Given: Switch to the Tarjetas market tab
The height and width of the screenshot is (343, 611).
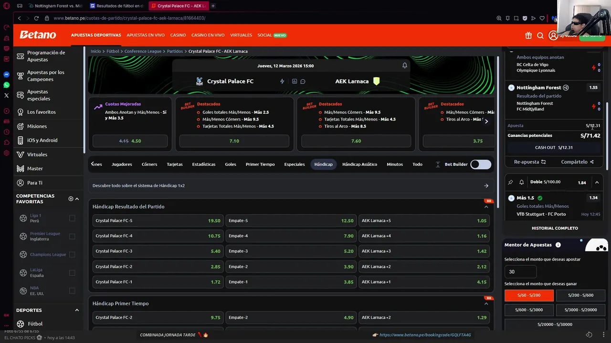Looking at the screenshot, I should click(175, 164).
